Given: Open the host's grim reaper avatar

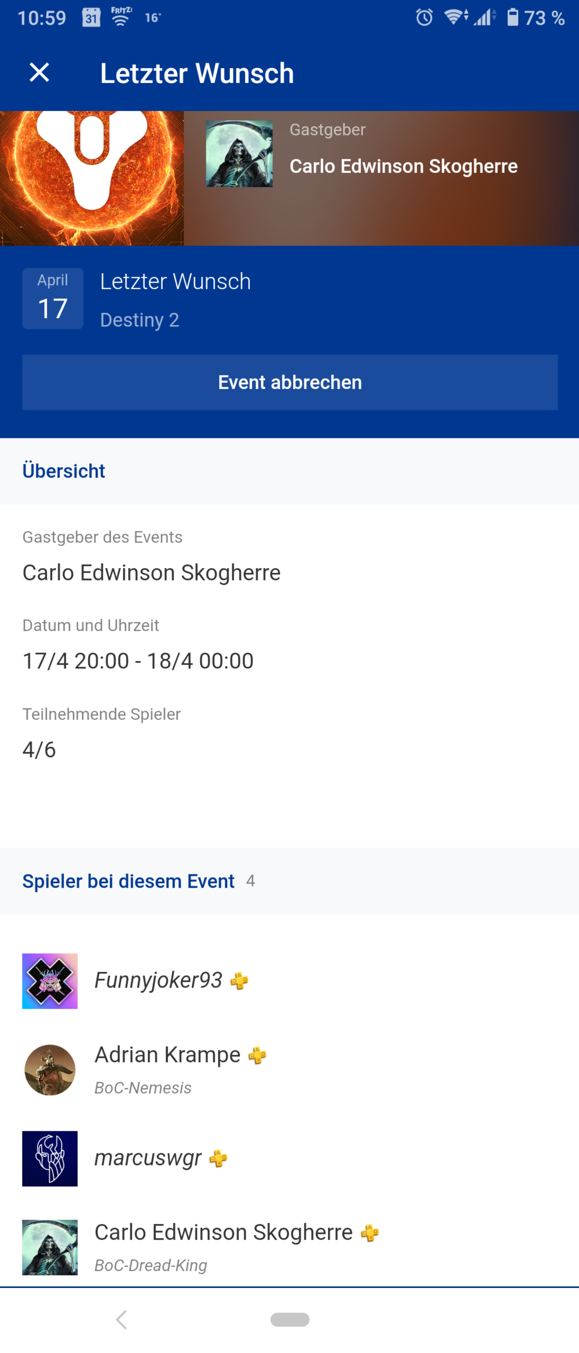Looking at the screenshot, I should (239, 154).
